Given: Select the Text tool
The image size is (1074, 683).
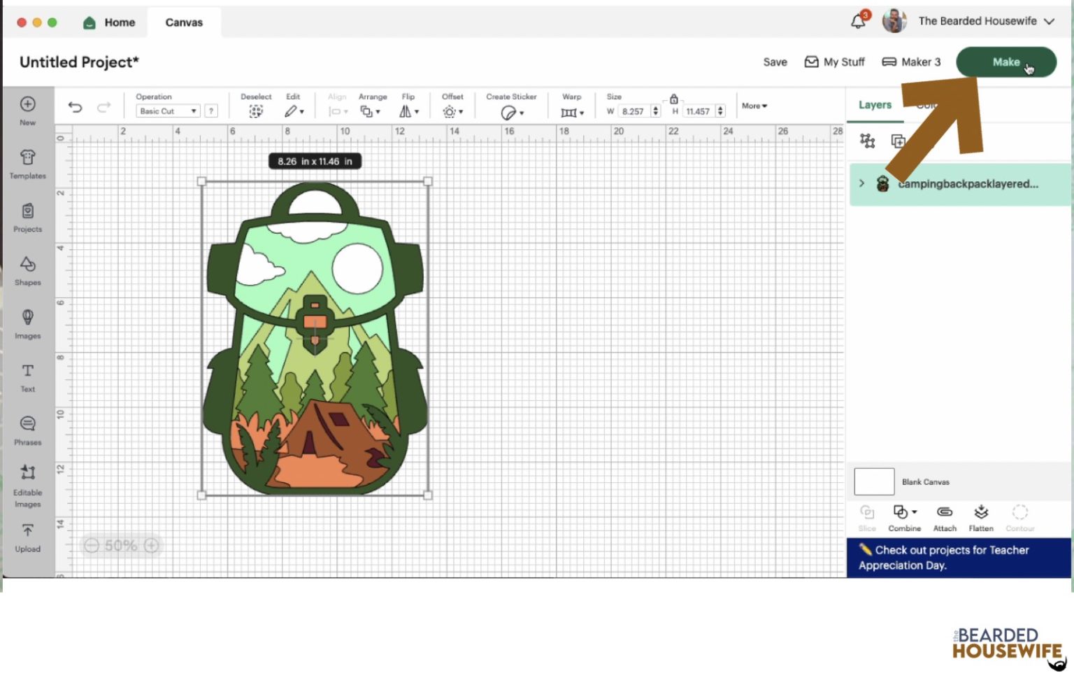Looking at the screenshot, I should point(28,377).
